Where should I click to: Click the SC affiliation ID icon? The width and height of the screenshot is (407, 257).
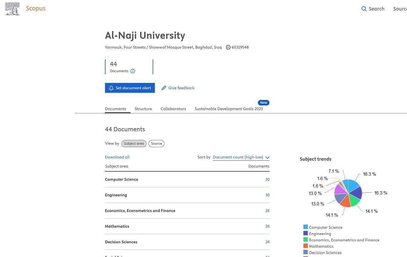pyautogui.click(x=228, y=47)
